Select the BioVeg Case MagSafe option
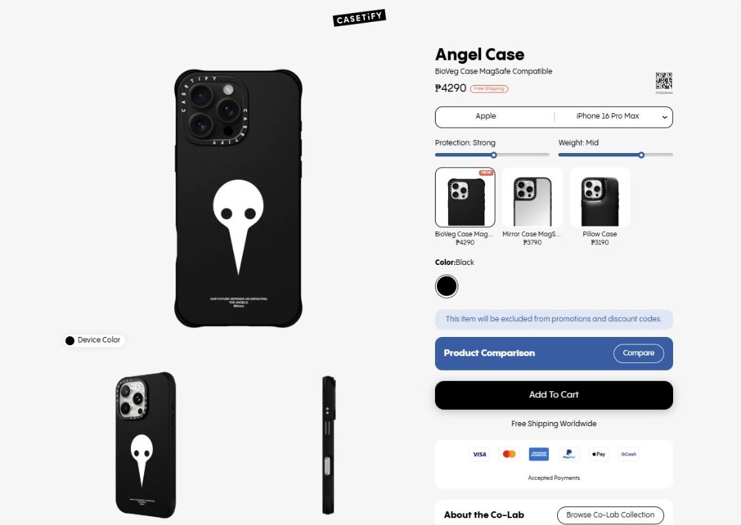Screen dimensions: 741x525 [465, 207]
